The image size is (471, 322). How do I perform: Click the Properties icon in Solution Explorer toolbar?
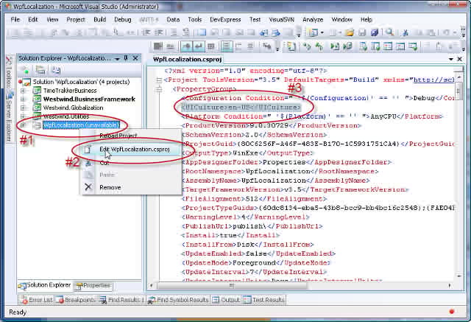pyautogui.click(x=24, y=71)
